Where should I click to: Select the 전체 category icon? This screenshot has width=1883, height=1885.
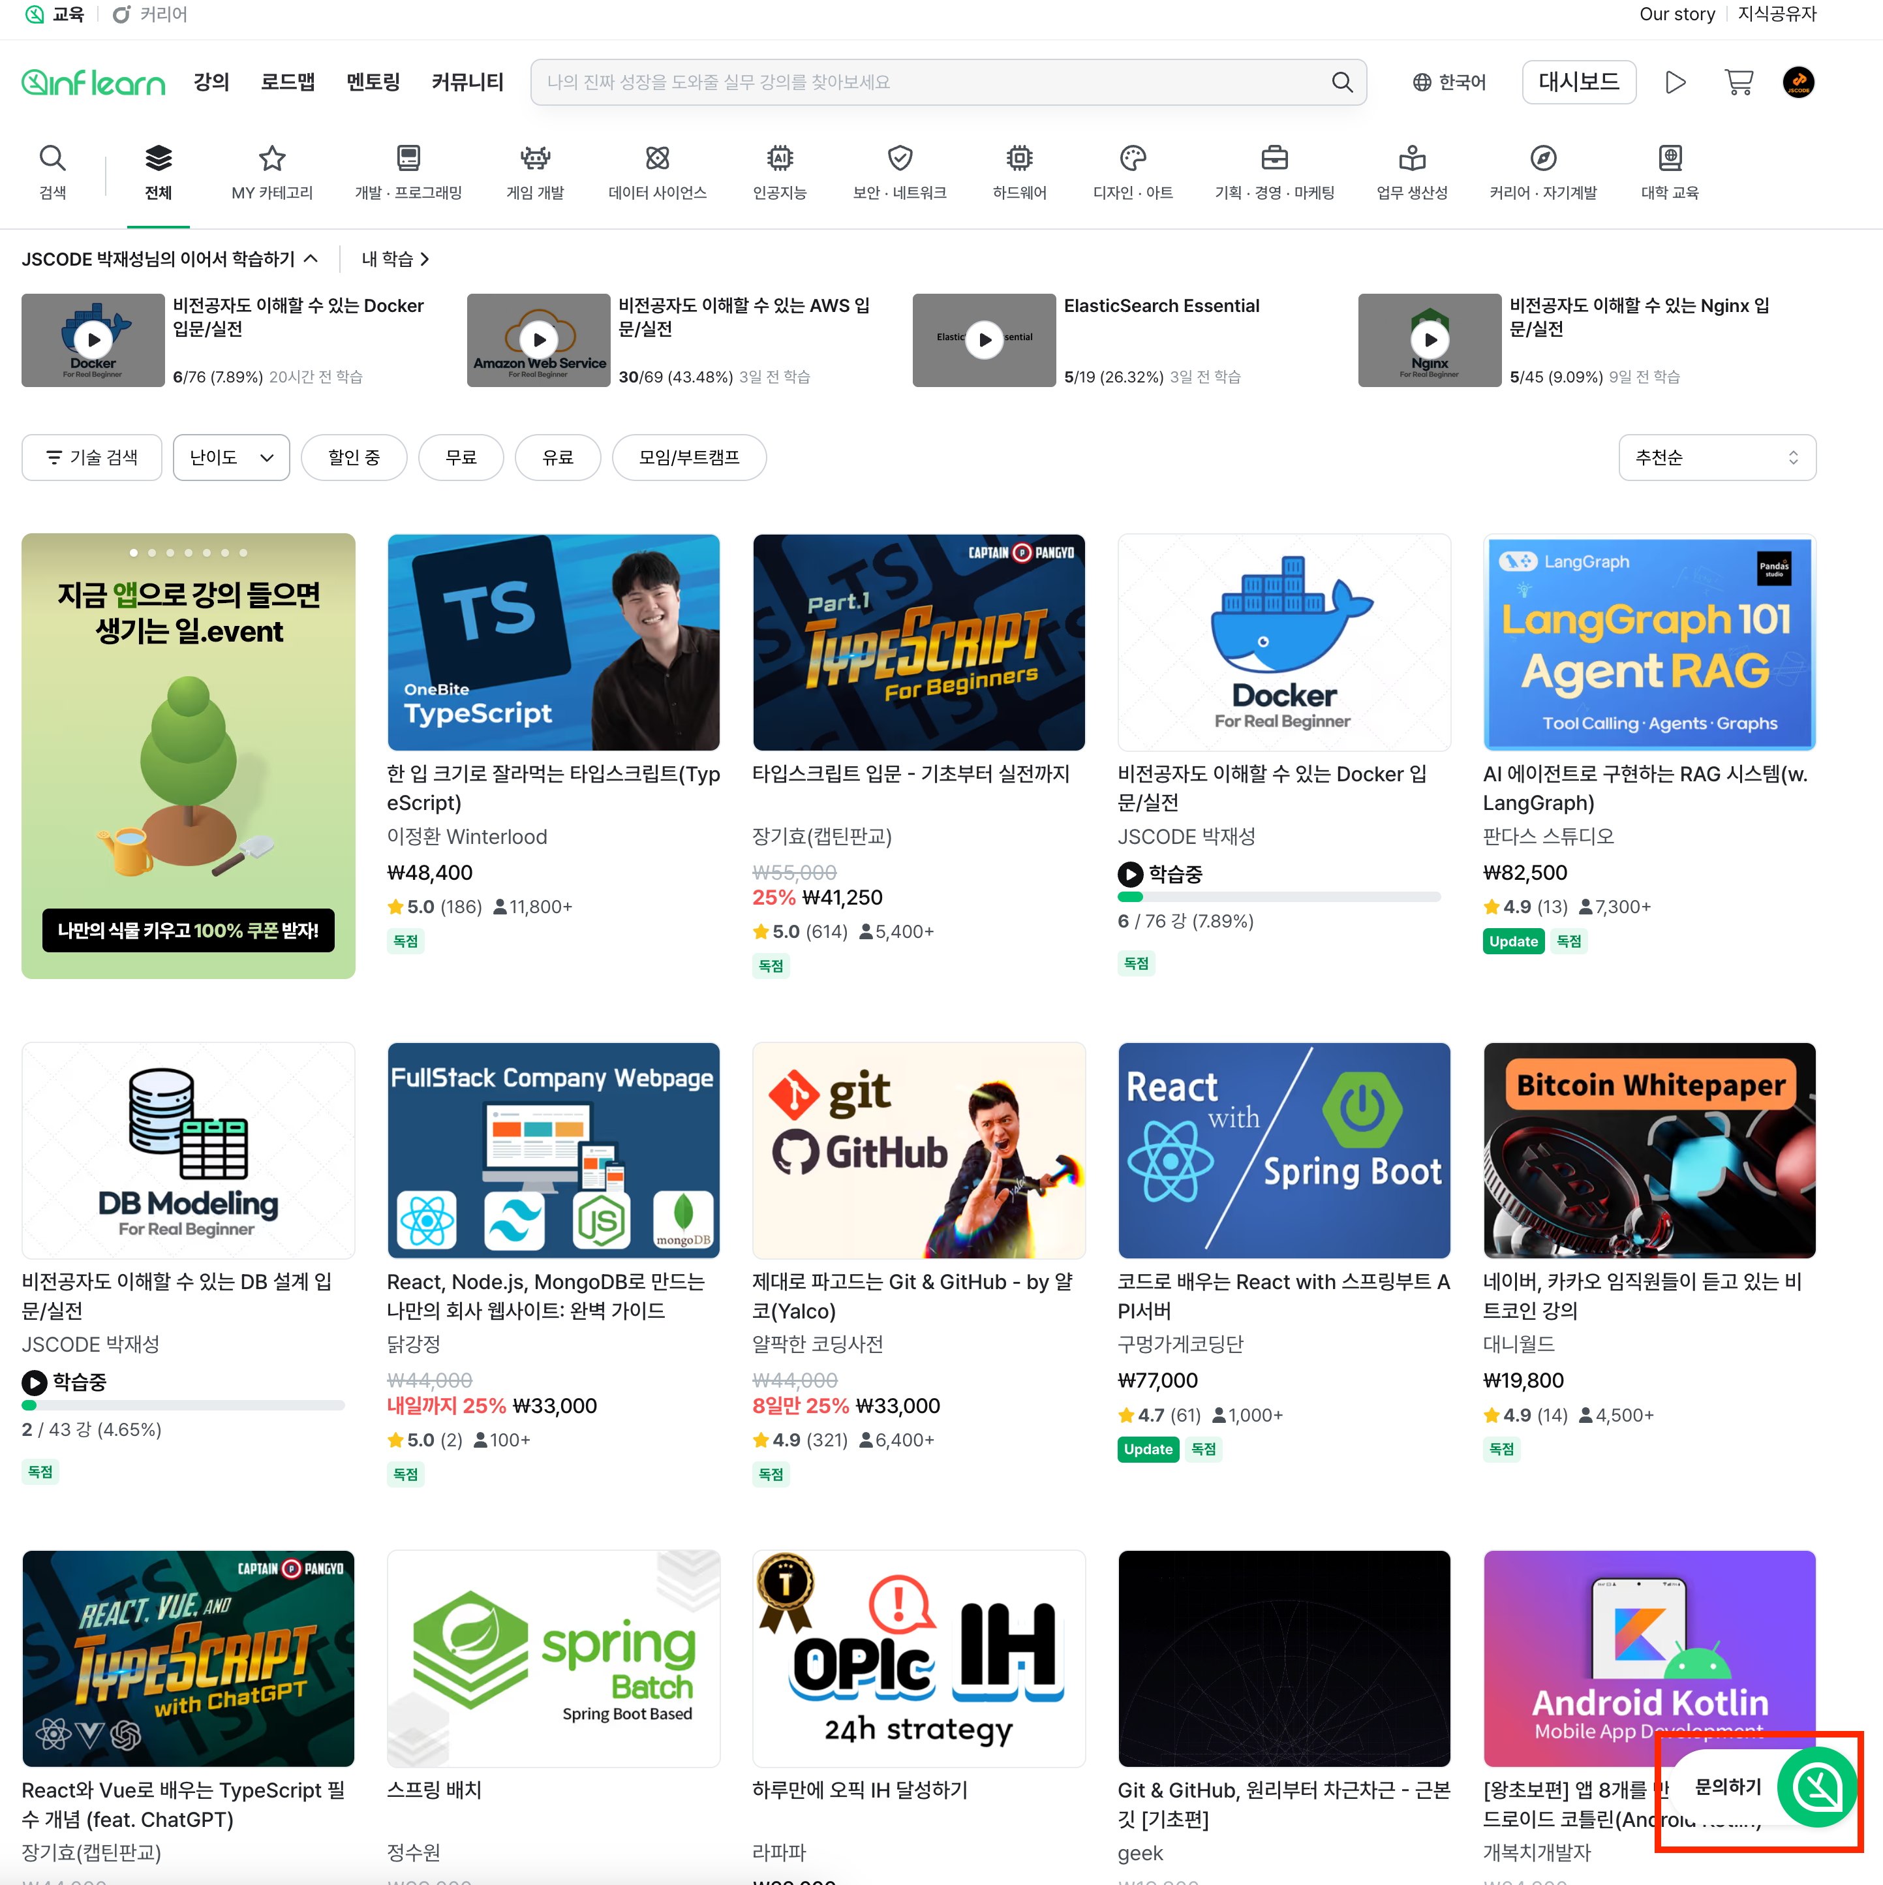pyautogui.click(x=158, y=172)
